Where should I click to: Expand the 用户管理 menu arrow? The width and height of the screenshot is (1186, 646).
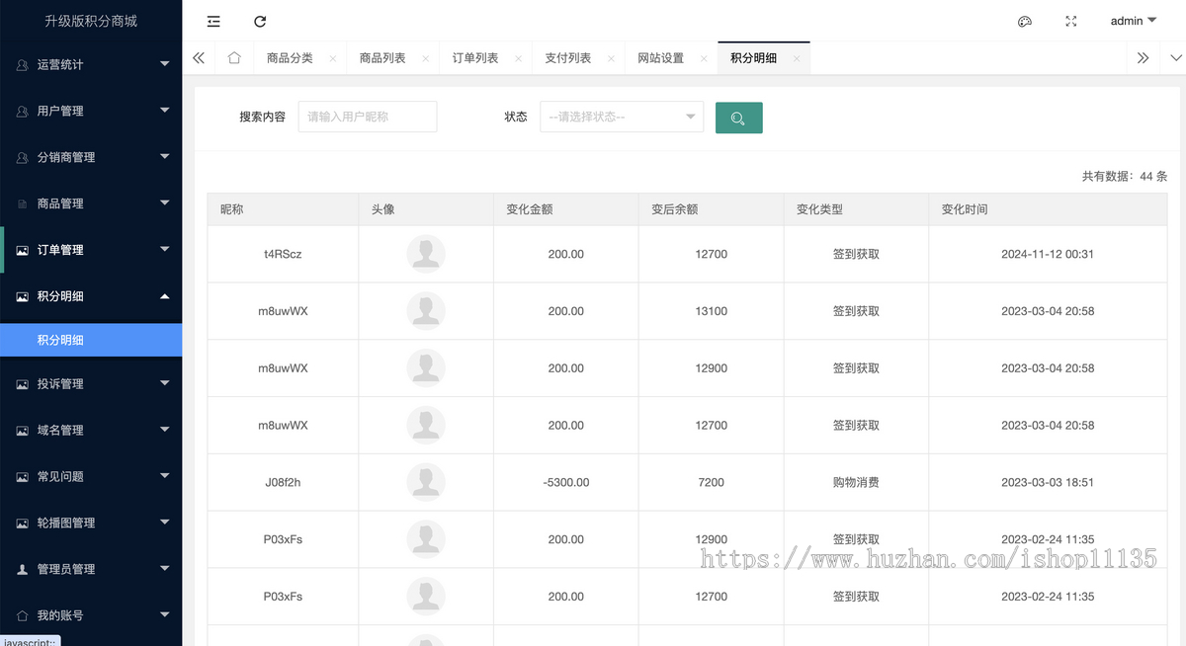(x=165, y=111)
